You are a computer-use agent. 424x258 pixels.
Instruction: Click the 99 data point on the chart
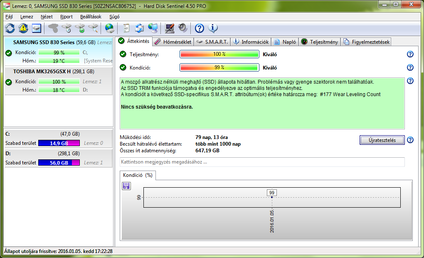point(272,197)
